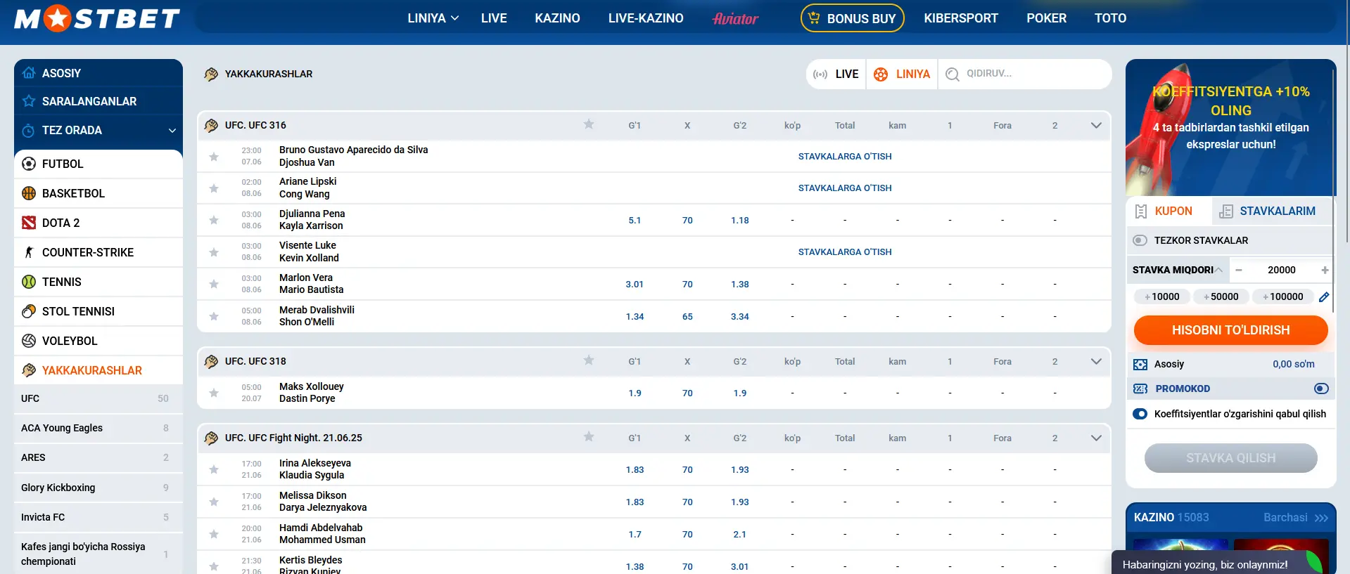1350x574 pixels.
Task: Click the TEZ ORADA clock icon
Action: [x=29, y=131]
